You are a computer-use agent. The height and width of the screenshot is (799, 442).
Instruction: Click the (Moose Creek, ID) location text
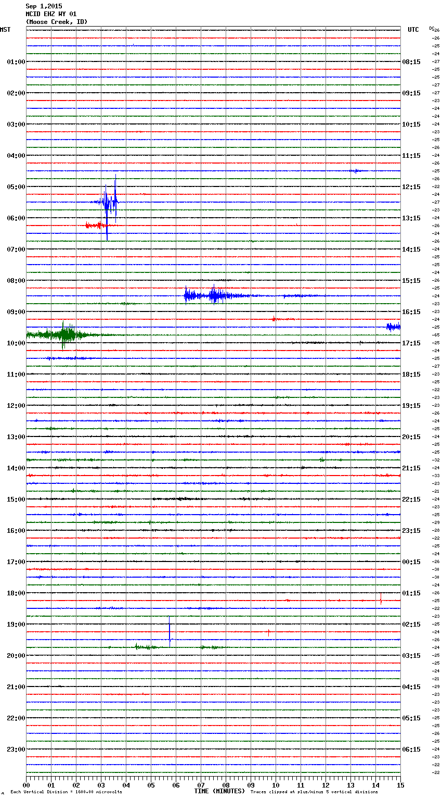57,22
